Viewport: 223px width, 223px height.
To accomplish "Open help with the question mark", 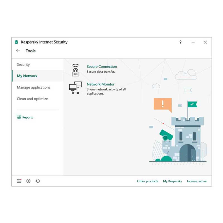I will (180, 42).
